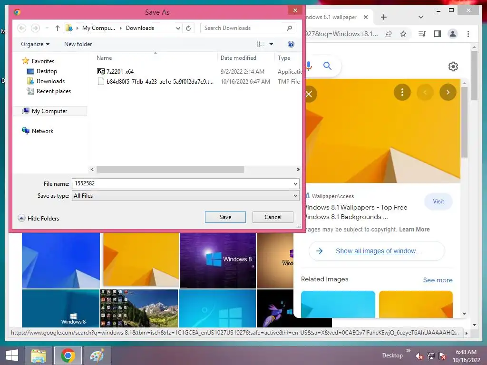The image size is (487, 365).
Task: Close the image preview panel
Action: click(x=309, y=94)
